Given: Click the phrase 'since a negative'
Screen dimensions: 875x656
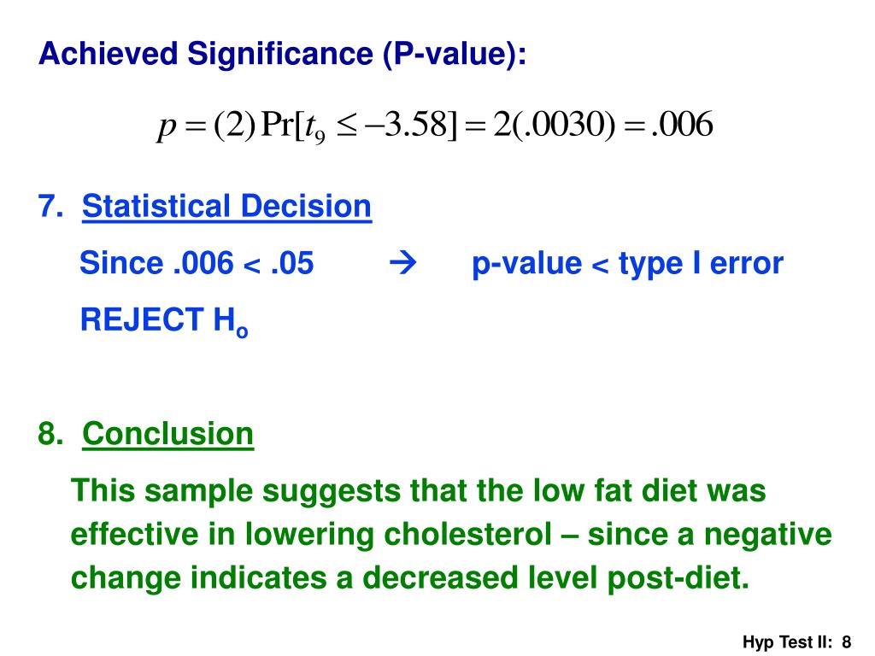Looking at the screenshot, I should 710,535.
